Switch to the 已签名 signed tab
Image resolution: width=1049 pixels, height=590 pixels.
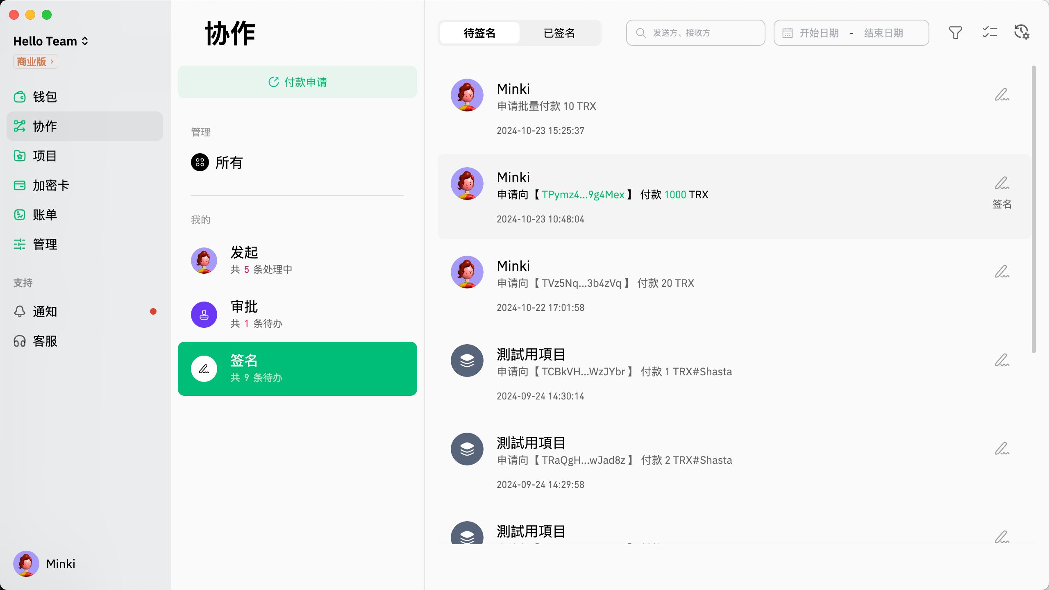559,33
